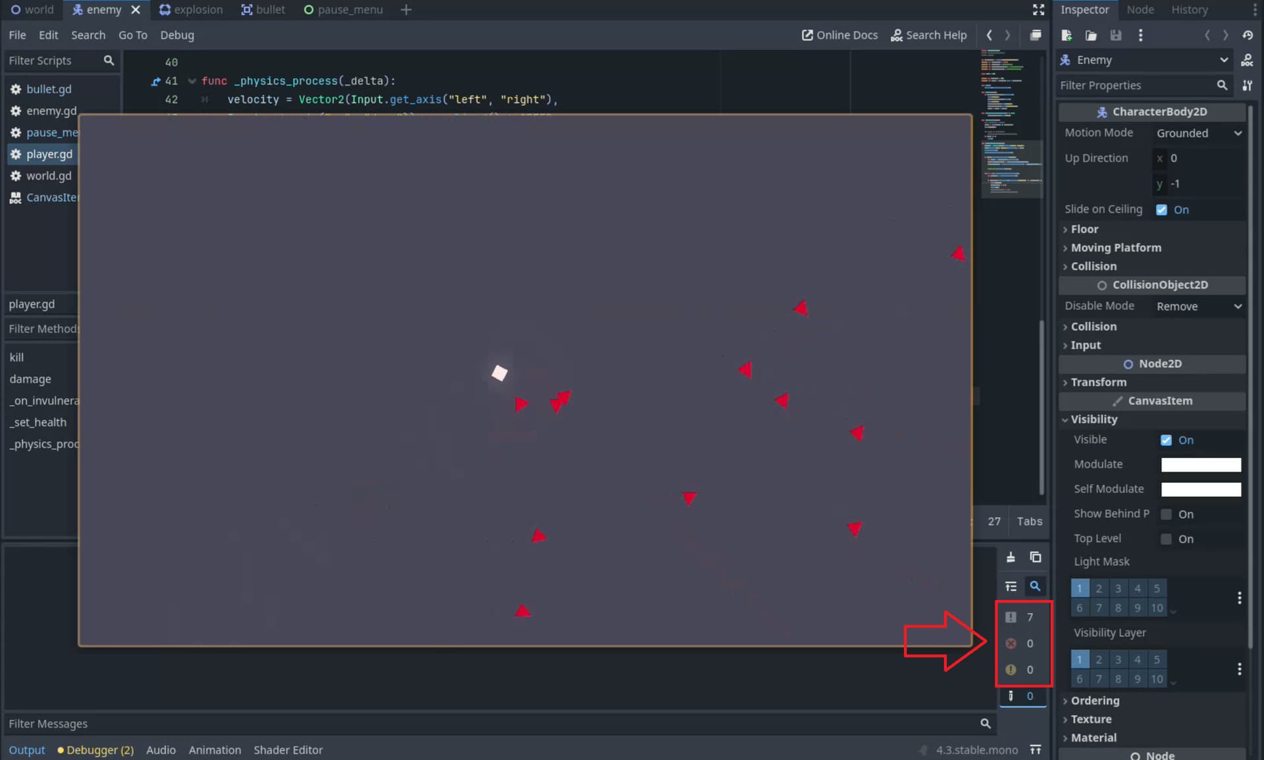Enable Show Behind Parent checkbox

click(1166, 514)
